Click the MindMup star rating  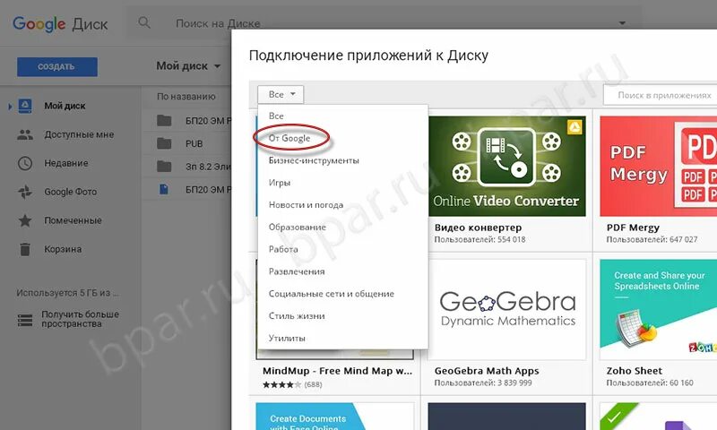pyautogui.click(x=282, y=385)
